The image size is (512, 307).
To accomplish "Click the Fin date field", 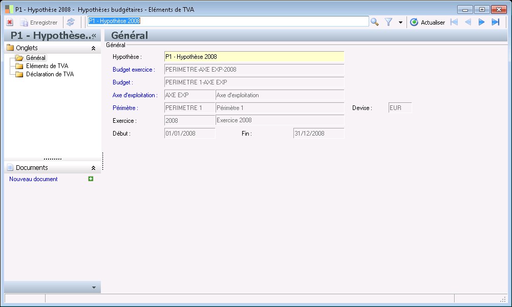I will [318, 133].
